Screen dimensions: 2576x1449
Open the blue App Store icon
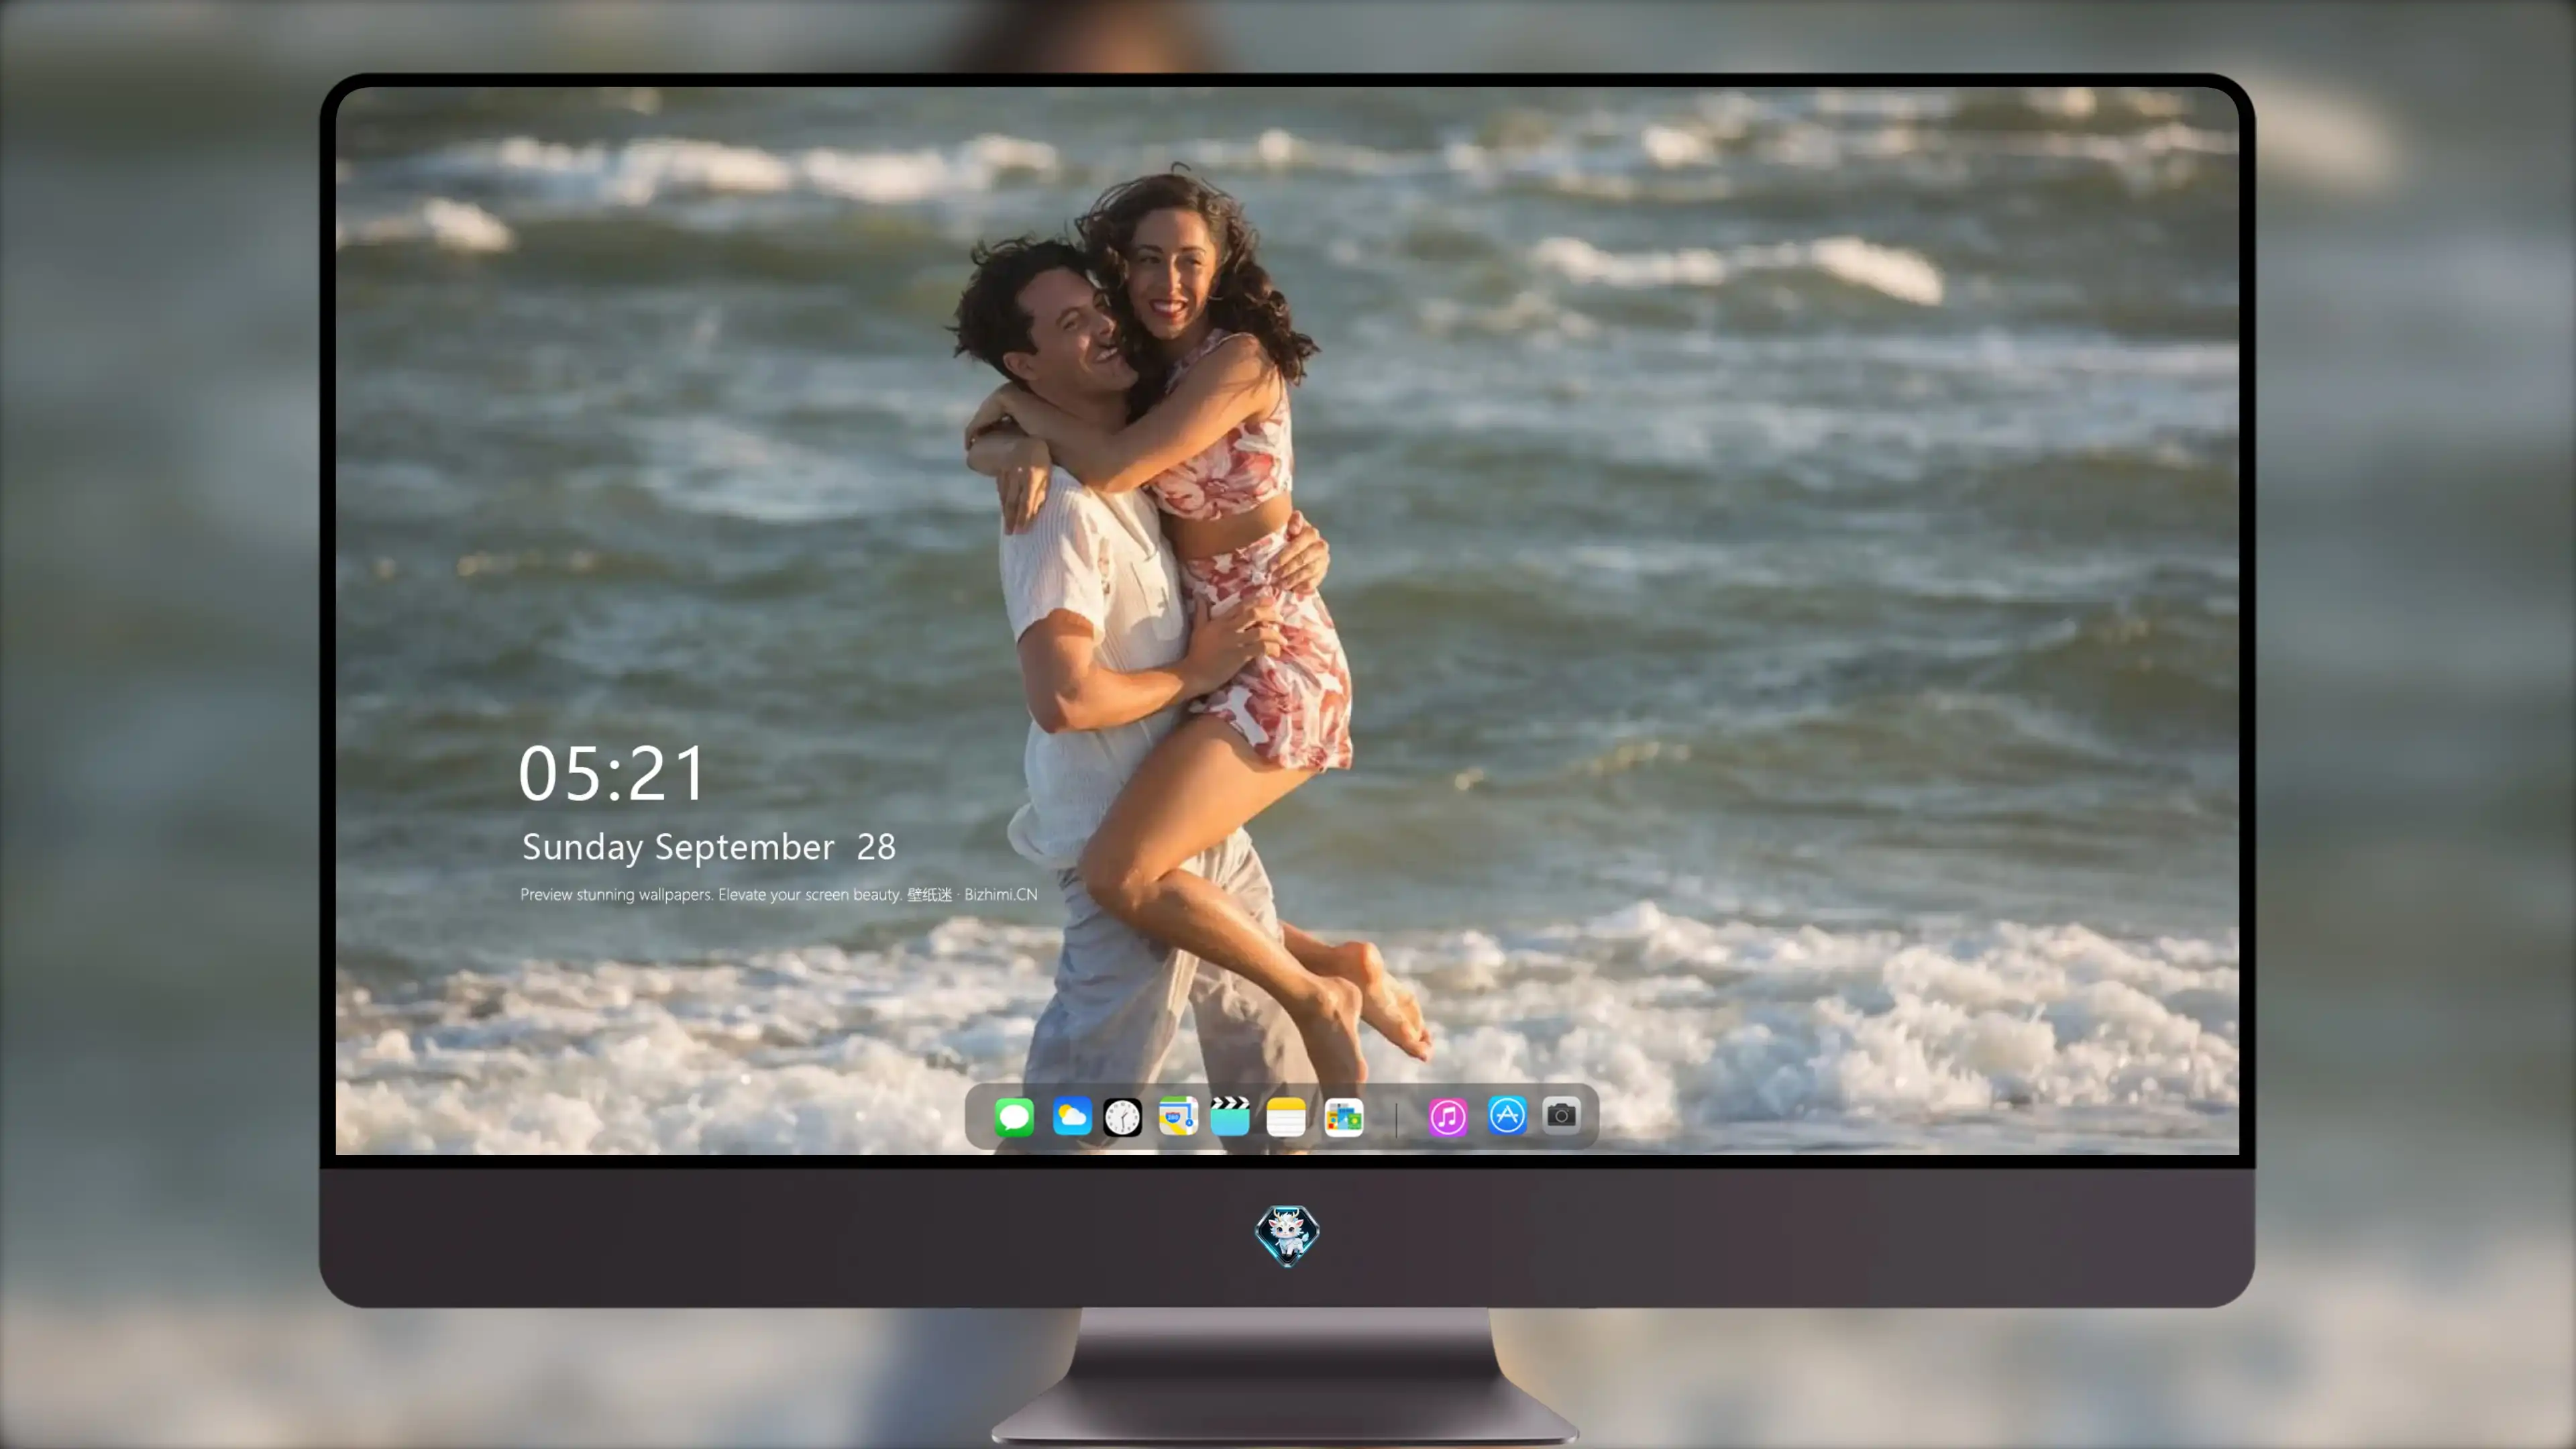click(x=1507, y=1115)
